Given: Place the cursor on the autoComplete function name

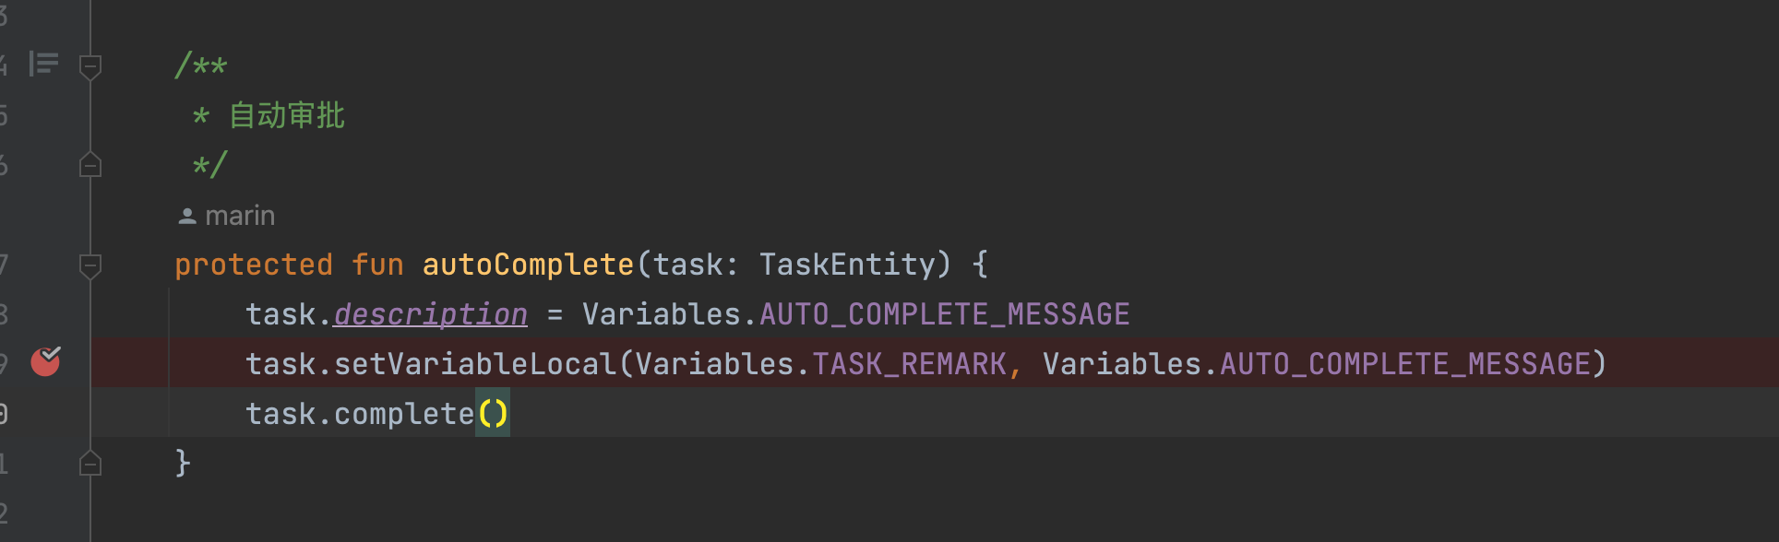Looking at the screenshot, I should coord(528,265).
